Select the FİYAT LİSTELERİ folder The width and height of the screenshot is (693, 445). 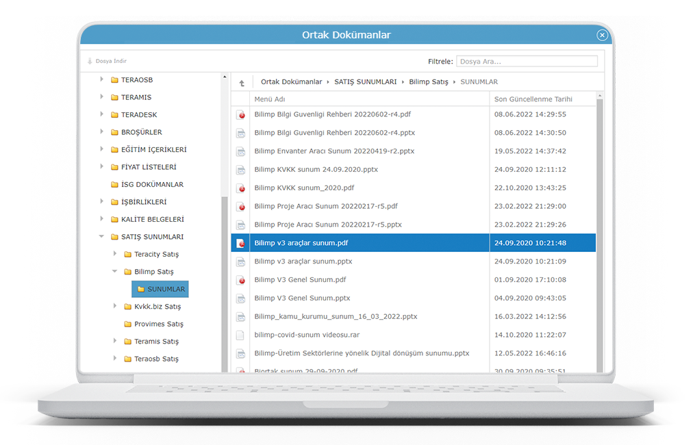[149, 167]
